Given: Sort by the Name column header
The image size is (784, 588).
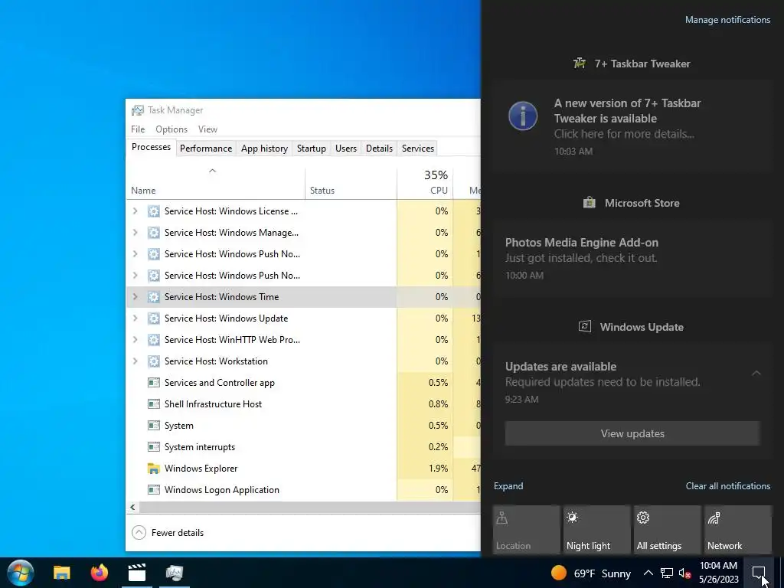Looking at the screenshot, I should pyautogui.click(x=216, y=184).
